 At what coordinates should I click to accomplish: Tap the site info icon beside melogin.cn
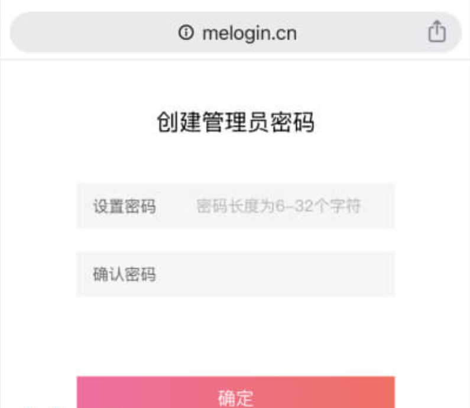point(186,32)
